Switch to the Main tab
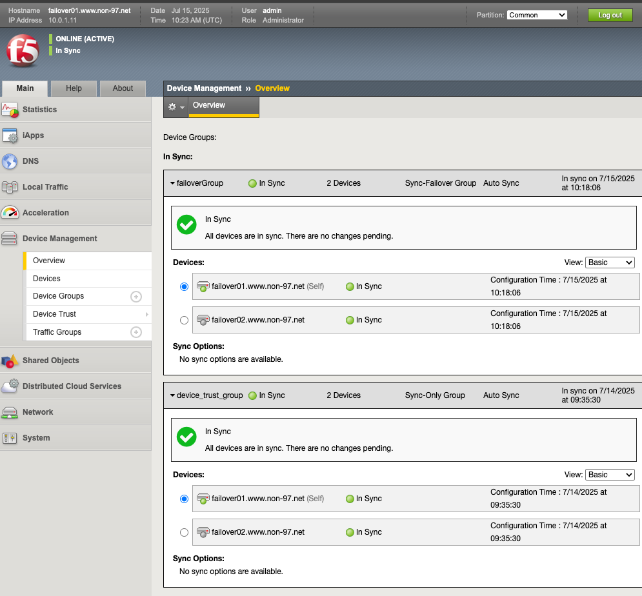Viewport: 642px width, 596px height. (x=25, y=88)
